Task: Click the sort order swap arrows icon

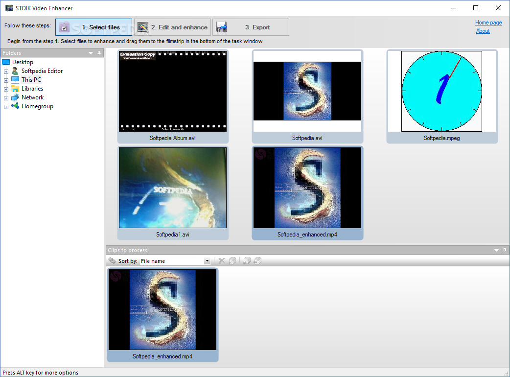Action: point(112,260)
